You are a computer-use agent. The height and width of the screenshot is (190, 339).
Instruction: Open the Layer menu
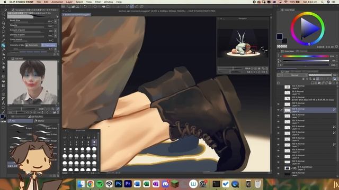tap(69, 2)
